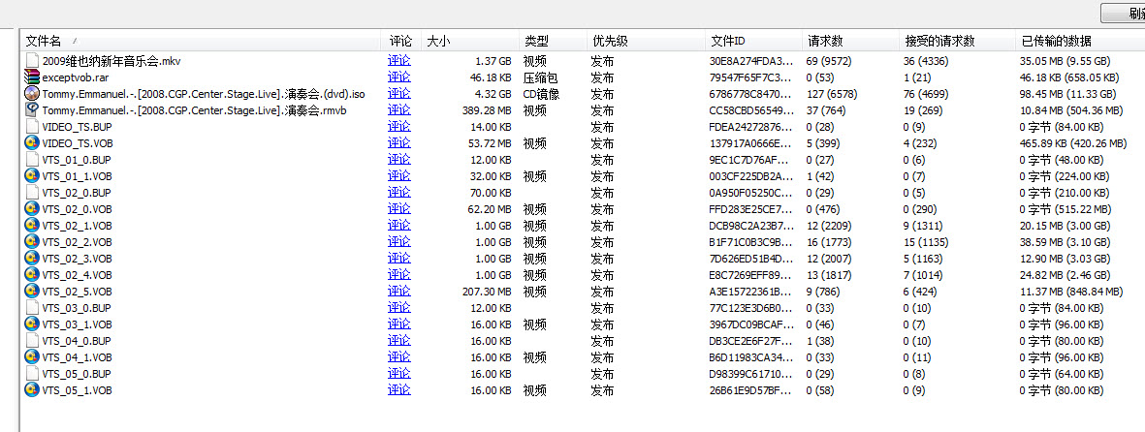Sort by 文件名 column header
The image size is (1145, 432).
coord(44,41)
